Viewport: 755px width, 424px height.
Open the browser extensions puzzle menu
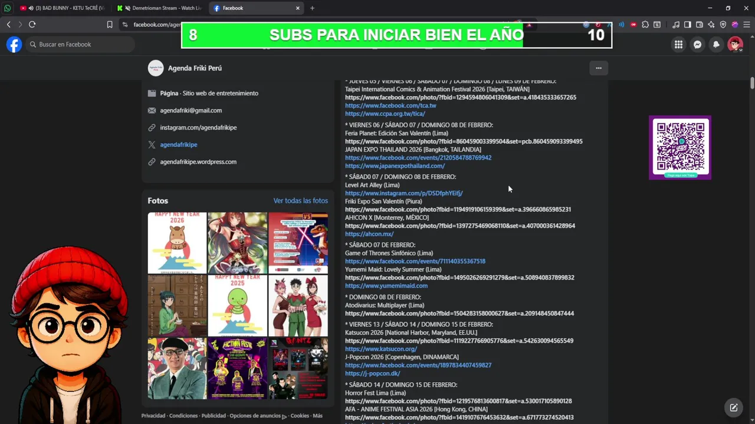645,25
